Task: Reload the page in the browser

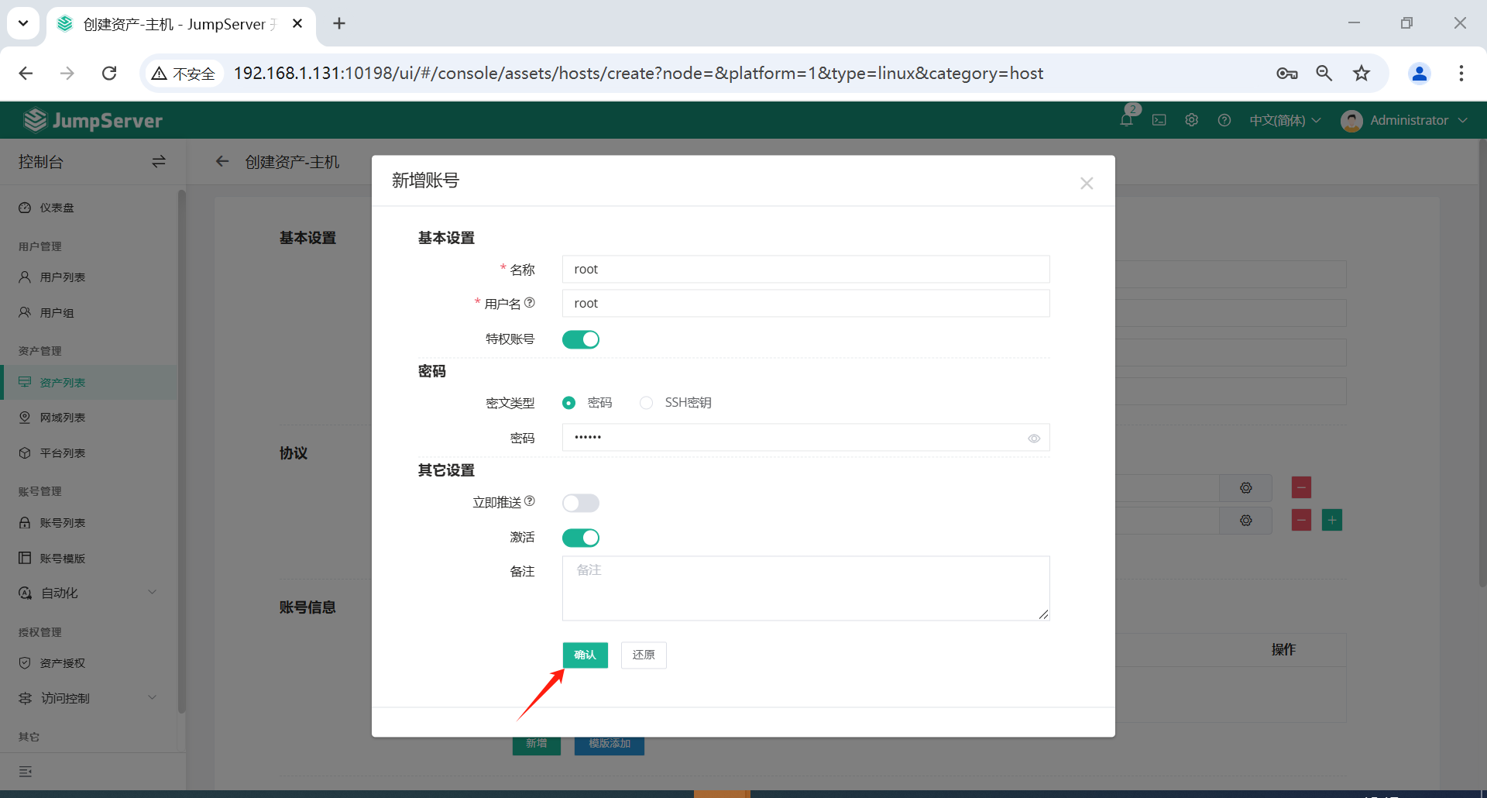Action: 109,73
